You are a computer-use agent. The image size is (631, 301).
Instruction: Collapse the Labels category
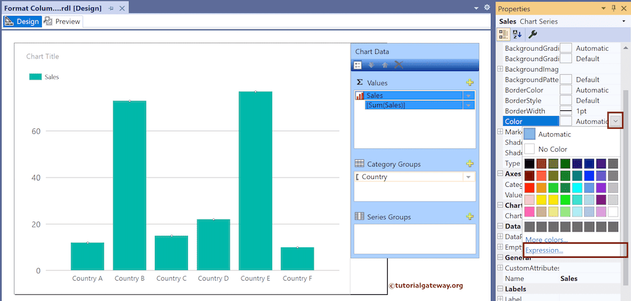pos(500,289)
